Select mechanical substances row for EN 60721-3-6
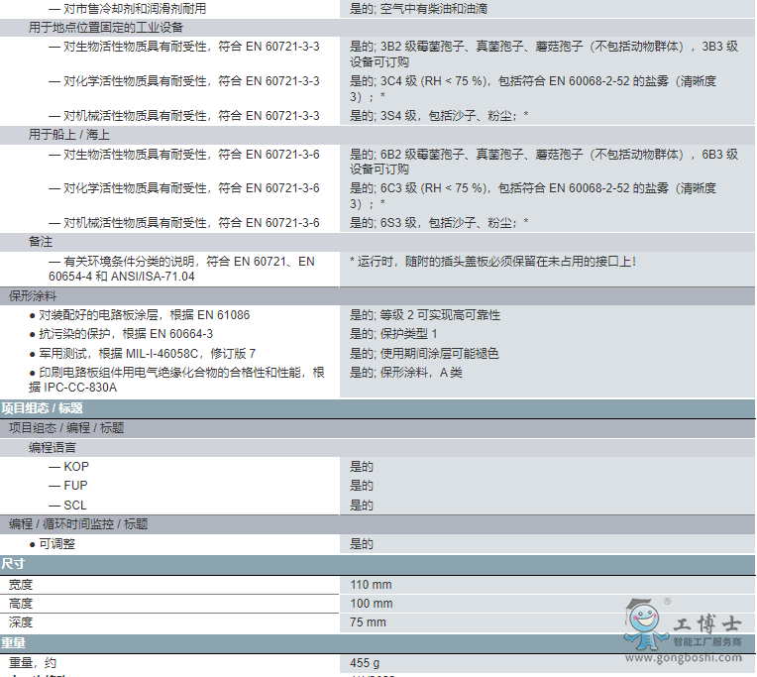The image size is (757, 677). tap(184, 223)
